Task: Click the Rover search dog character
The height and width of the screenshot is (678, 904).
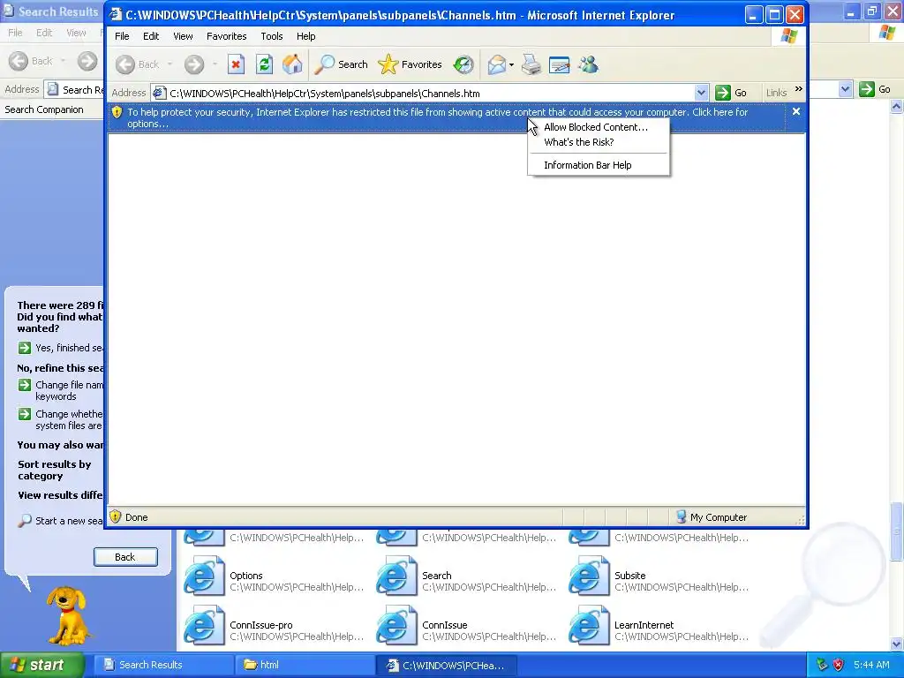Action: pyautogui.click(x=68, y=615)
